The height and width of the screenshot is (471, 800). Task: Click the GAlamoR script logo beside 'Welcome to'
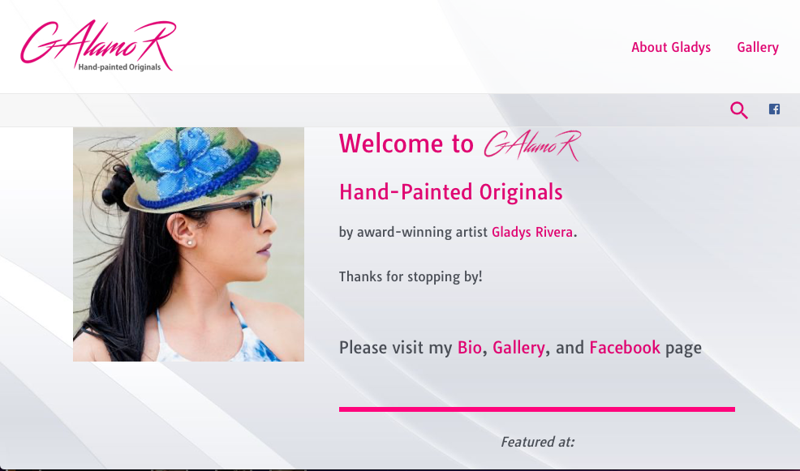532,145
